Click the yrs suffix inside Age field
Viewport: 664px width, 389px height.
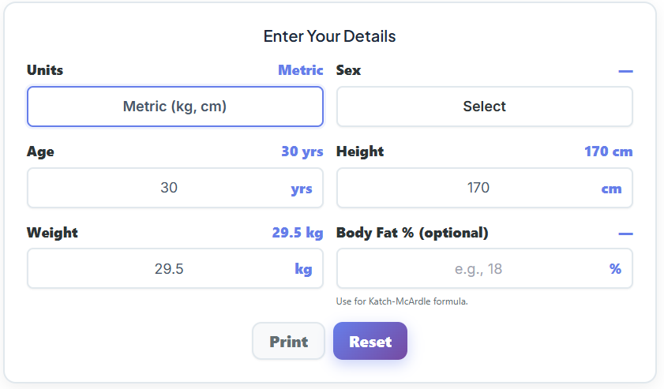(302, 189)
